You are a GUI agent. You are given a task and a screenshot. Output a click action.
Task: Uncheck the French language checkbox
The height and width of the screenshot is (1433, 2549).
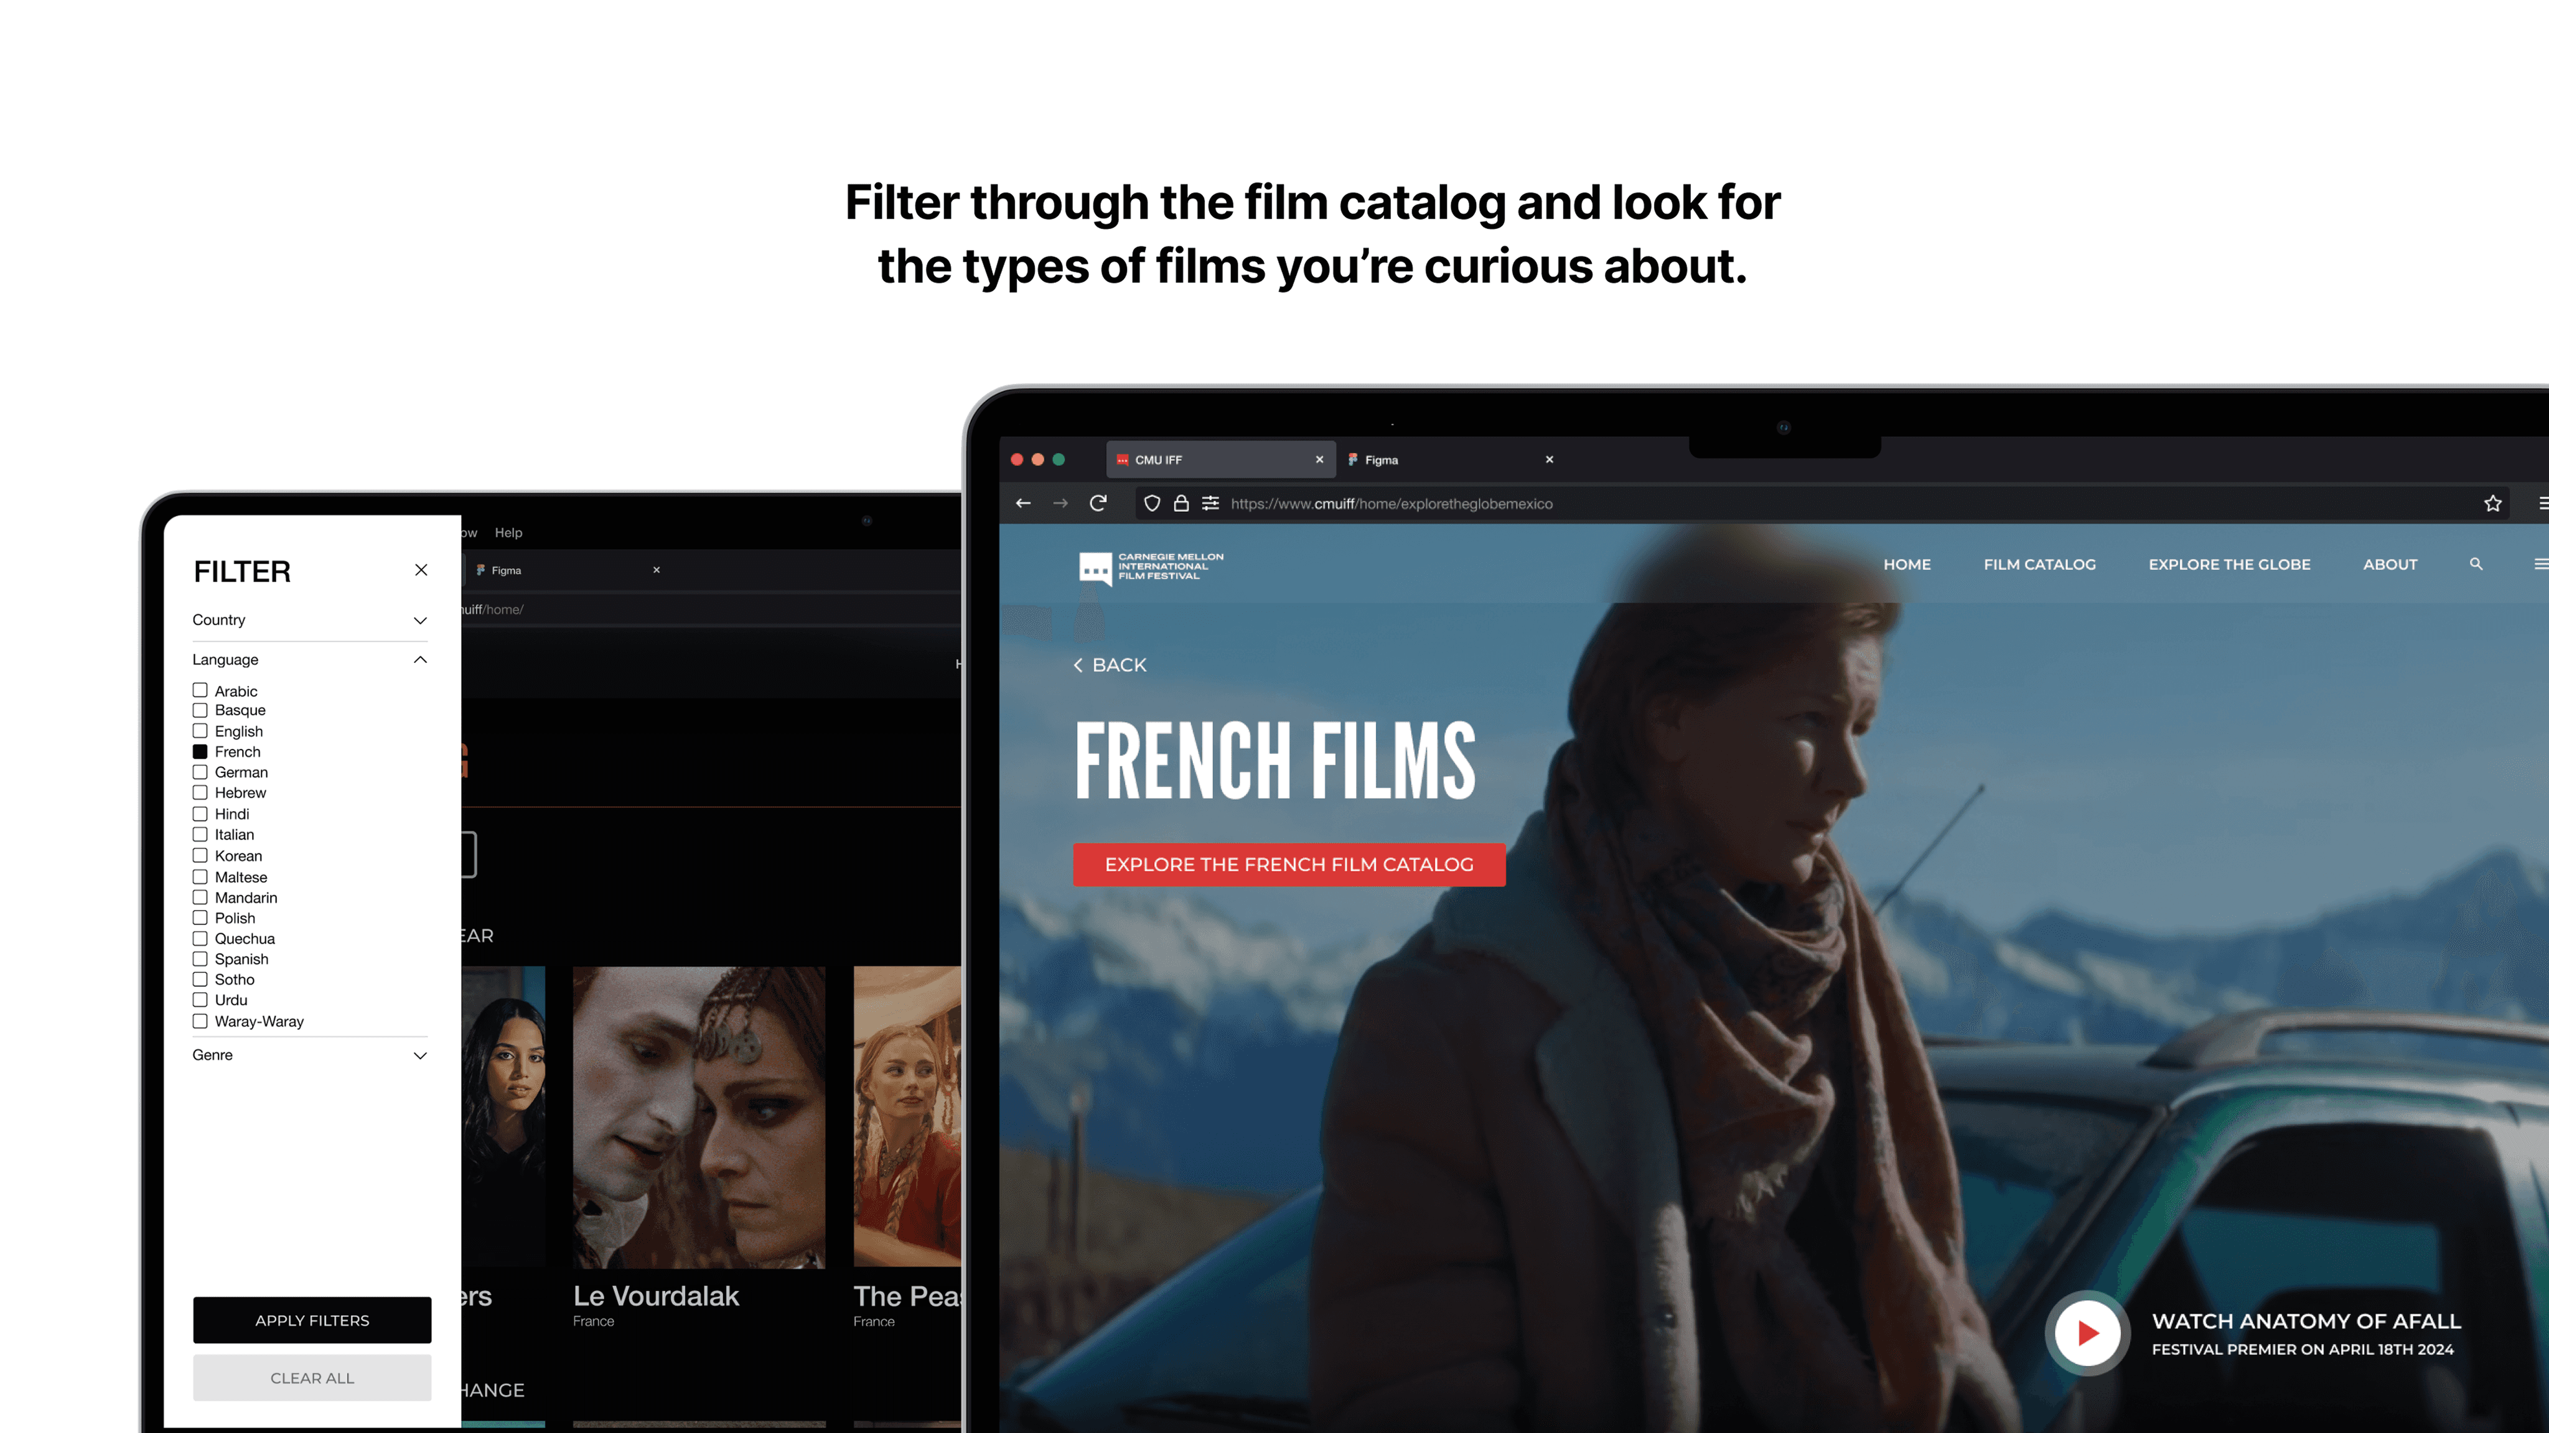click(x=200, y=751)
